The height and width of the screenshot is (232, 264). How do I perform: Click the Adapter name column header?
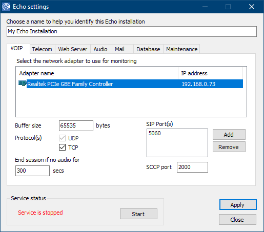(x=97, y=73)
